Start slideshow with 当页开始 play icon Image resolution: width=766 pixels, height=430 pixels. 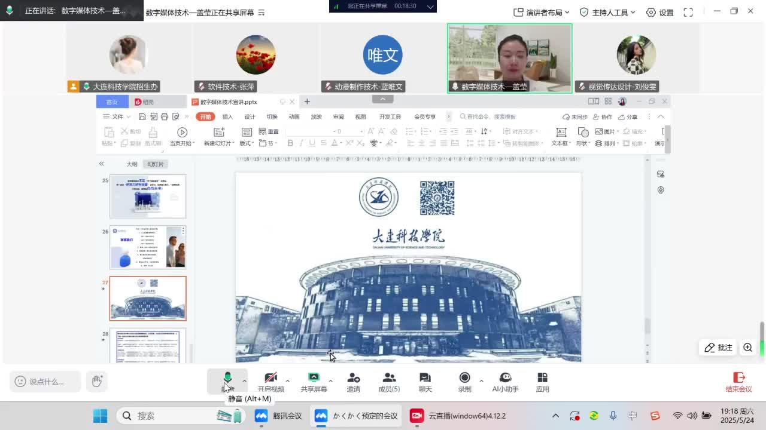tap(182, 132)
